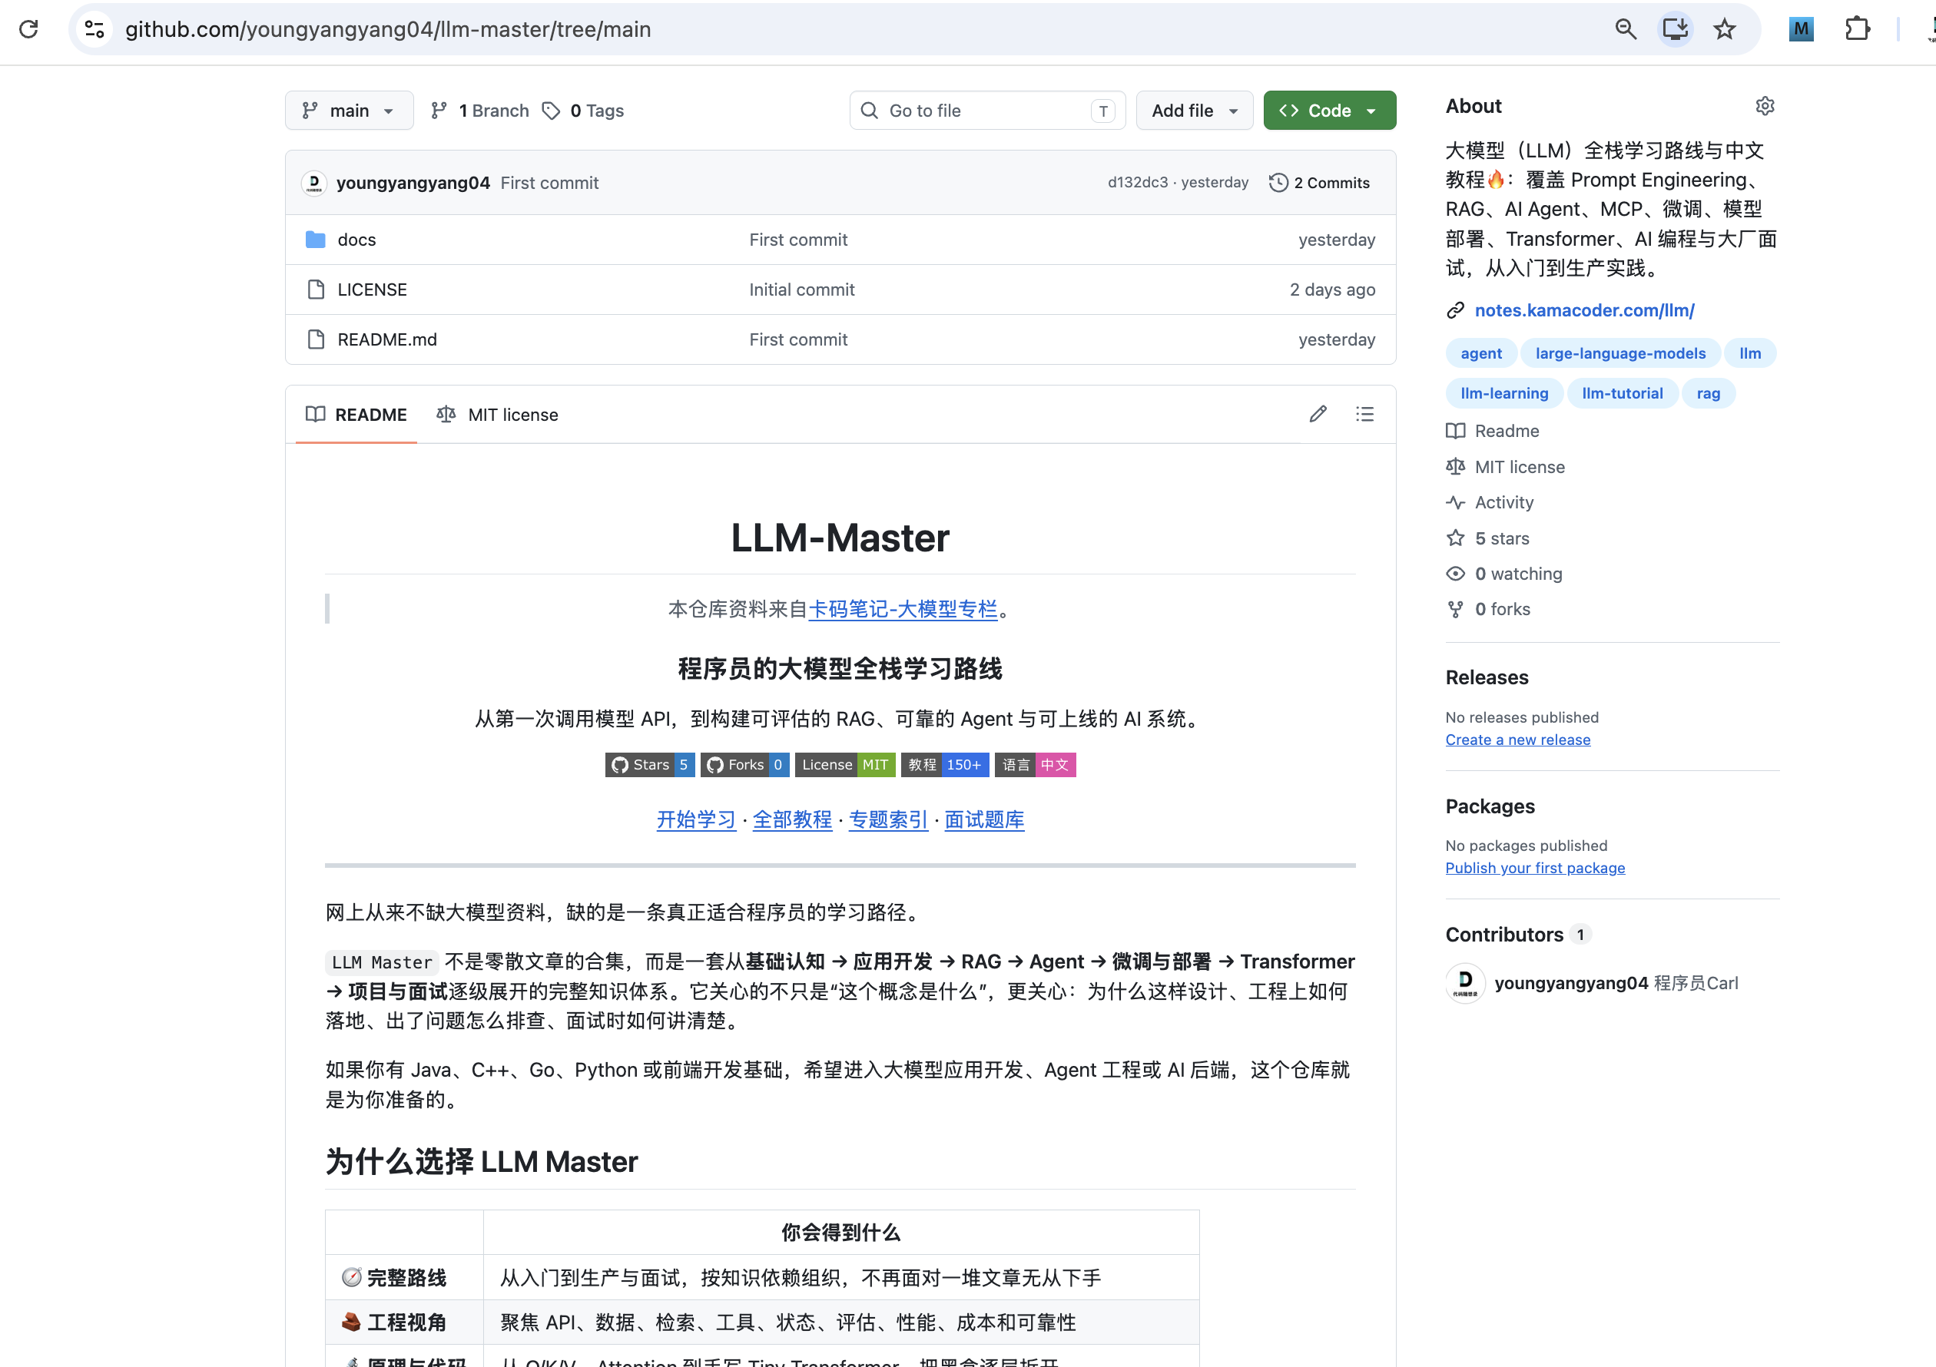The image size is (1936, 1367).
Task: Open repository About settings gear
Action: tap(1765, 106)
